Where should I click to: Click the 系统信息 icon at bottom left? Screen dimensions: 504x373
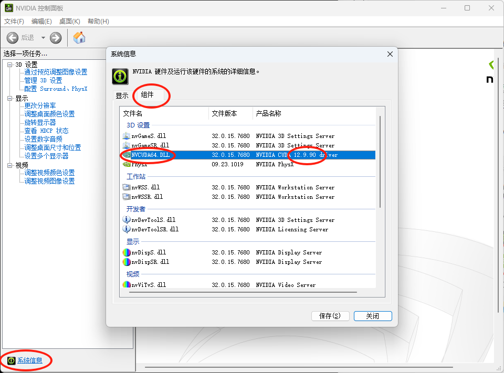[x=12, y=360]
